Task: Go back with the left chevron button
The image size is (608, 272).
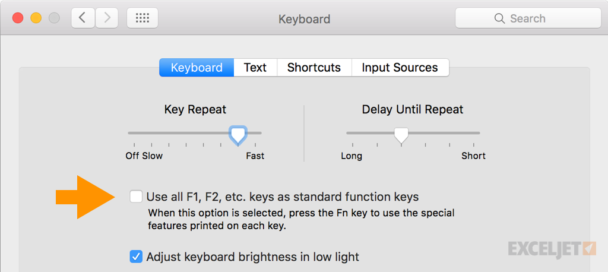Action: click(83, 18)
